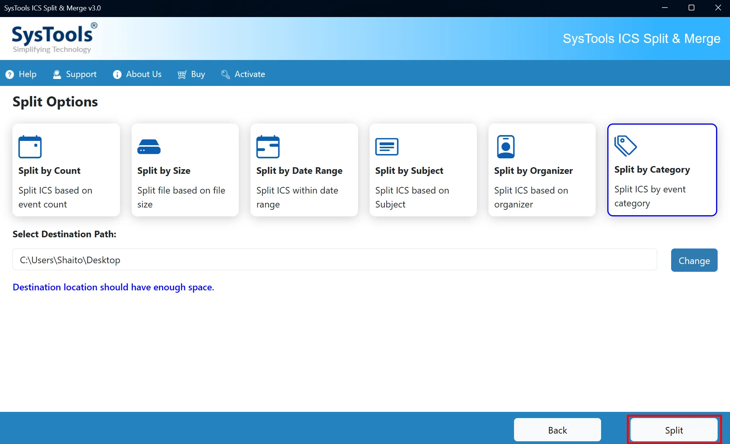Click the Split by Count calendar icon
The image size is (730, 444).
tap(30, 147)
